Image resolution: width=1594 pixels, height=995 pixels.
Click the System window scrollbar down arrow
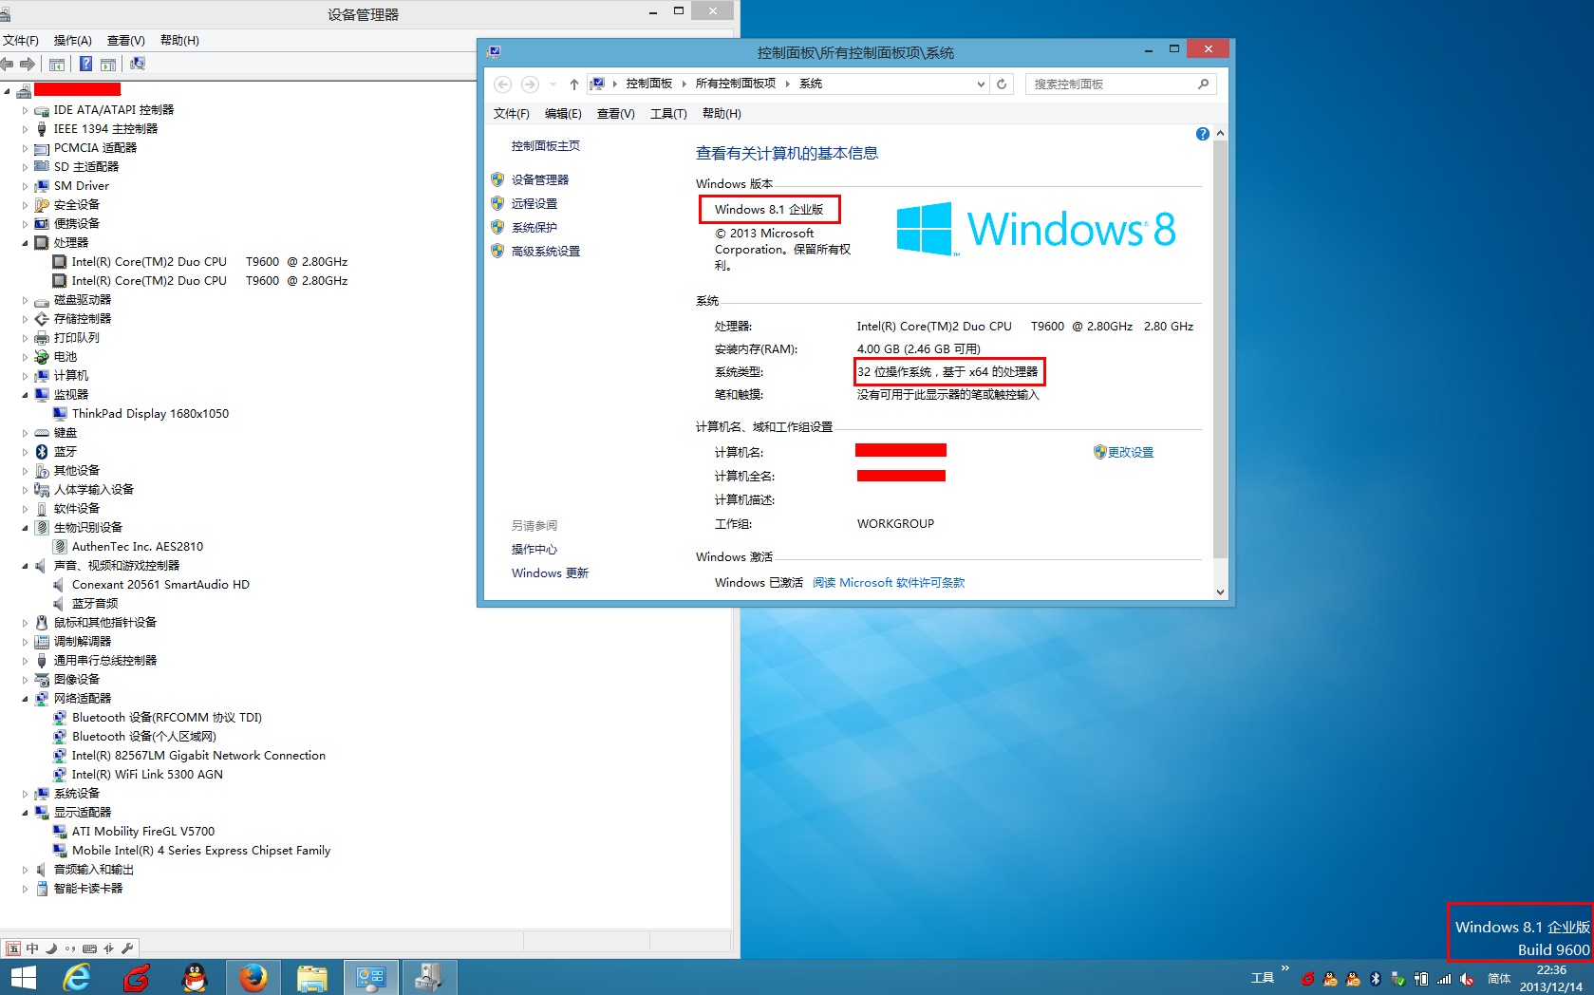(x=1220, y=591)
